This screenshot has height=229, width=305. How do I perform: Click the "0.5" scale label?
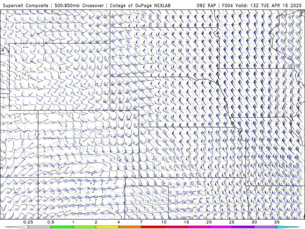point(51,222)
